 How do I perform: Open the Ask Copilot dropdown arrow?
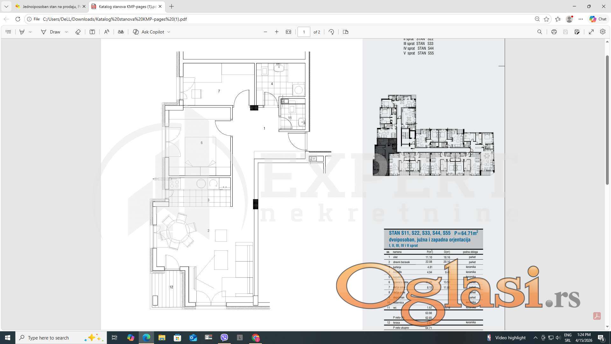pos(169,32)
